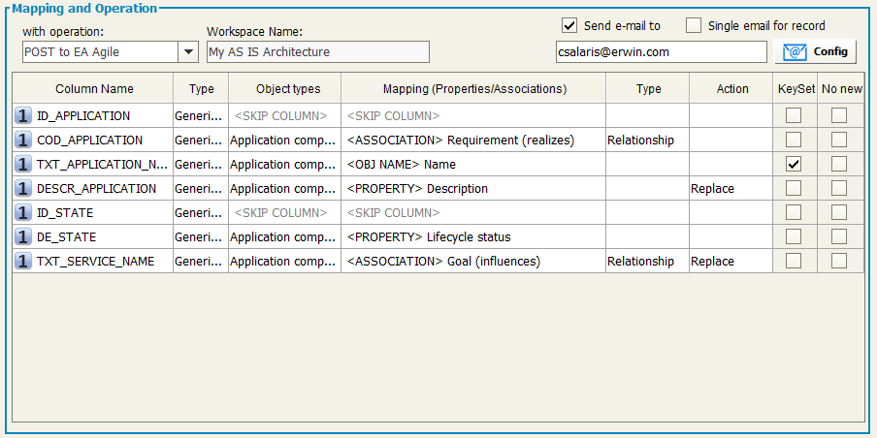Open email Config with envelope icon
The image size is (877, 438).
pyautogui.click(x=820, y=51)
